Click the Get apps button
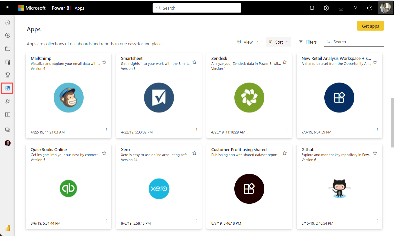The width and height of the screenshot is (394, 236). (x=370, y=26)
